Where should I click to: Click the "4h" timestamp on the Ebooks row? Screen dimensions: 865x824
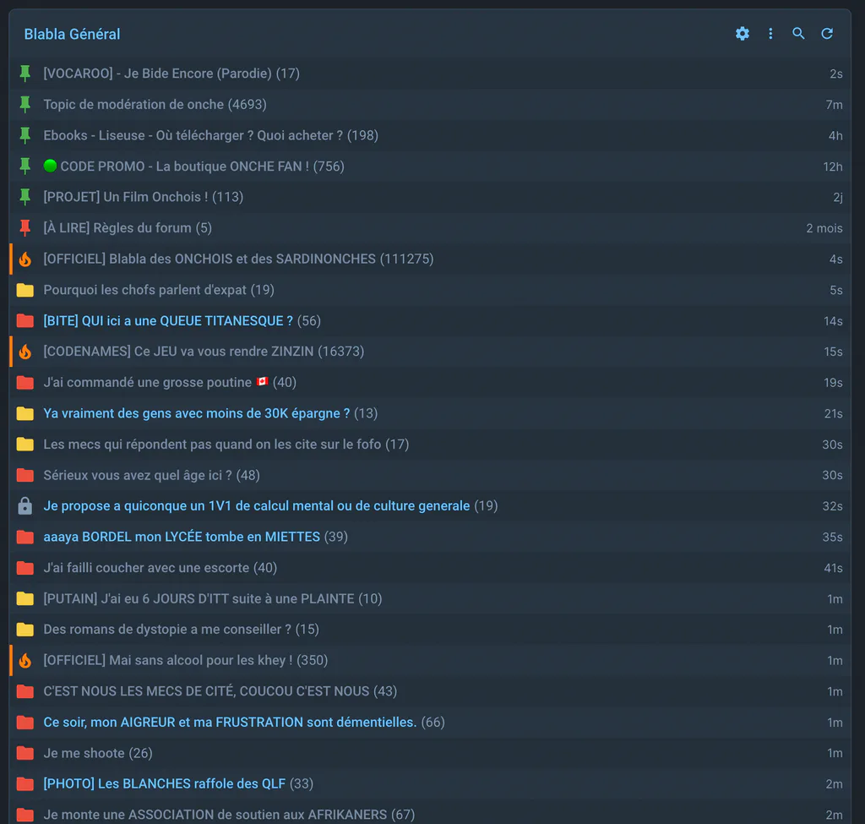tap(835, 135)
